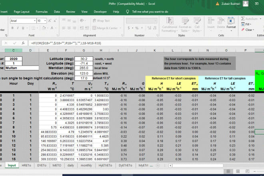Switch to the DYETo sheet tab
Image resolution: width=264 pixels, height=176 pixels.
click(42, 165)
